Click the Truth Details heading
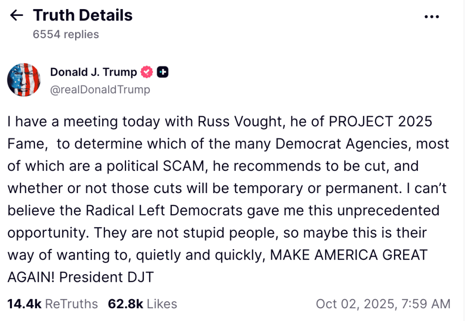Viewport: 466px width, 321px height. [x=82, y=15]
